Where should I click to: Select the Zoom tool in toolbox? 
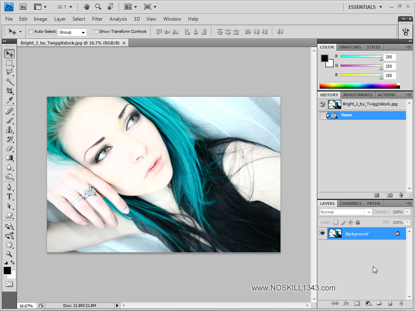tap(9, 254)
